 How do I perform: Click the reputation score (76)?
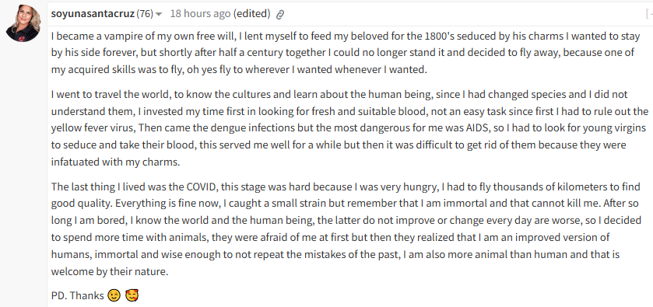[145, 14]
